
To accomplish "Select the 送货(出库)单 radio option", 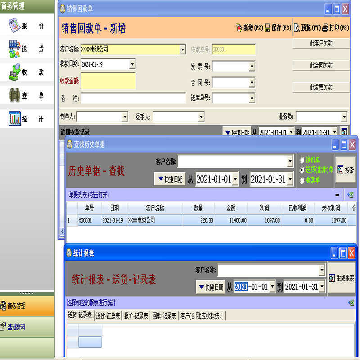I will coord(302,170).
